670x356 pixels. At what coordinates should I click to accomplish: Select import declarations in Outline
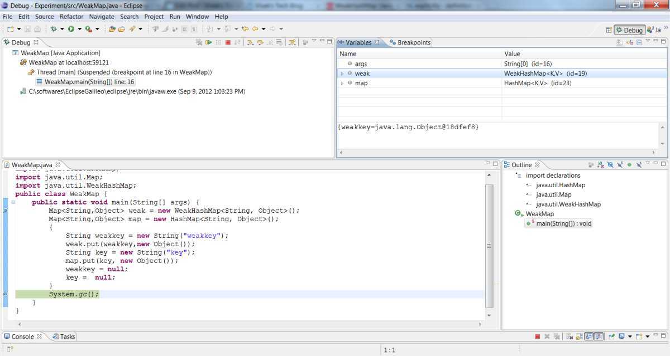coord(548,175)
